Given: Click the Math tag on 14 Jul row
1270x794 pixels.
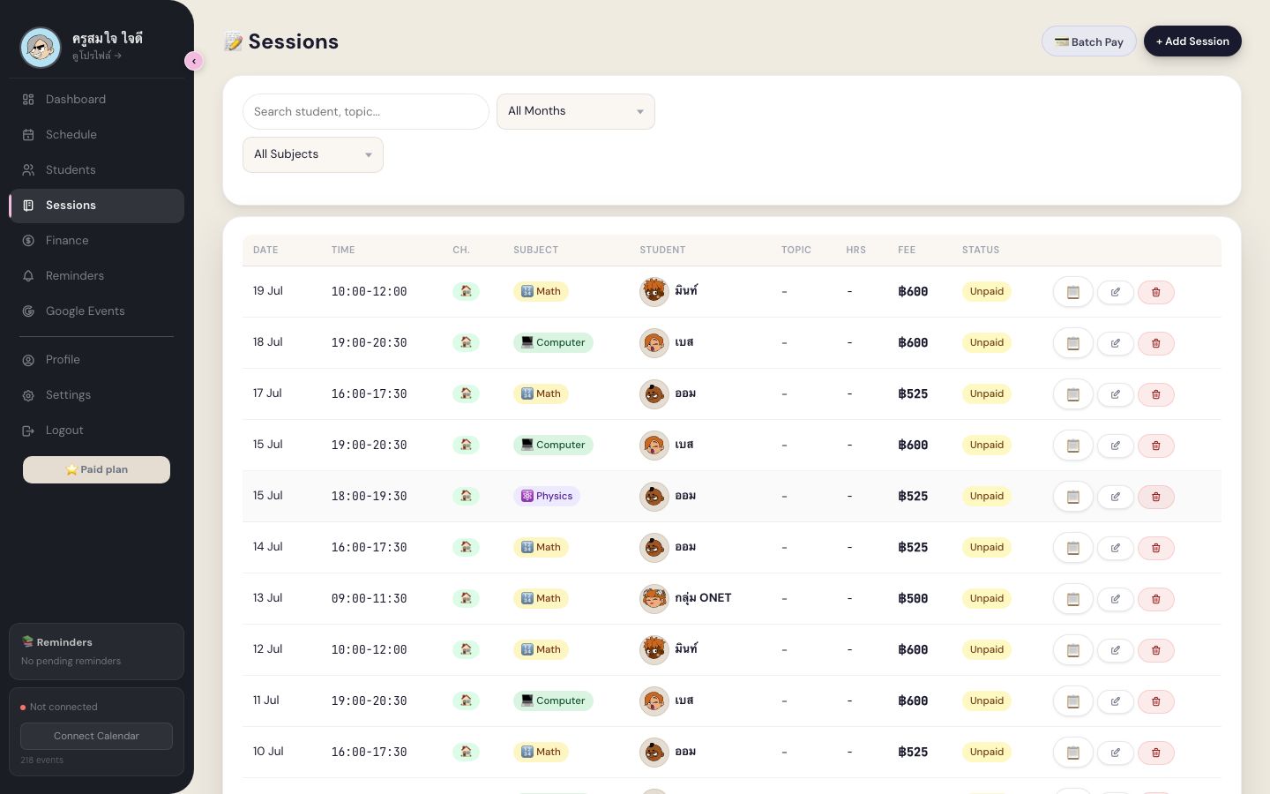Looking at the screenshot, I should [541, 547].
